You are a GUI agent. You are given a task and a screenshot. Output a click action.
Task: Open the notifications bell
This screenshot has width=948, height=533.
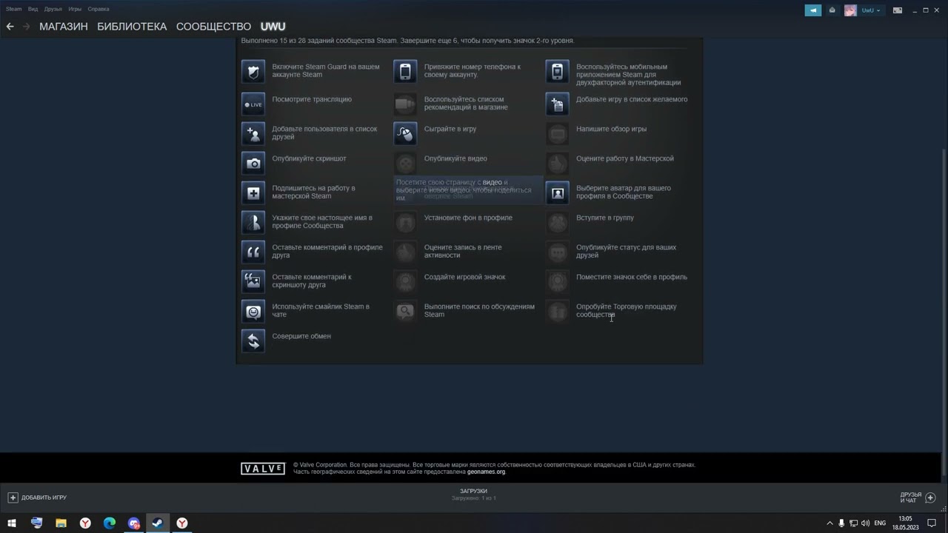point(832,10)
